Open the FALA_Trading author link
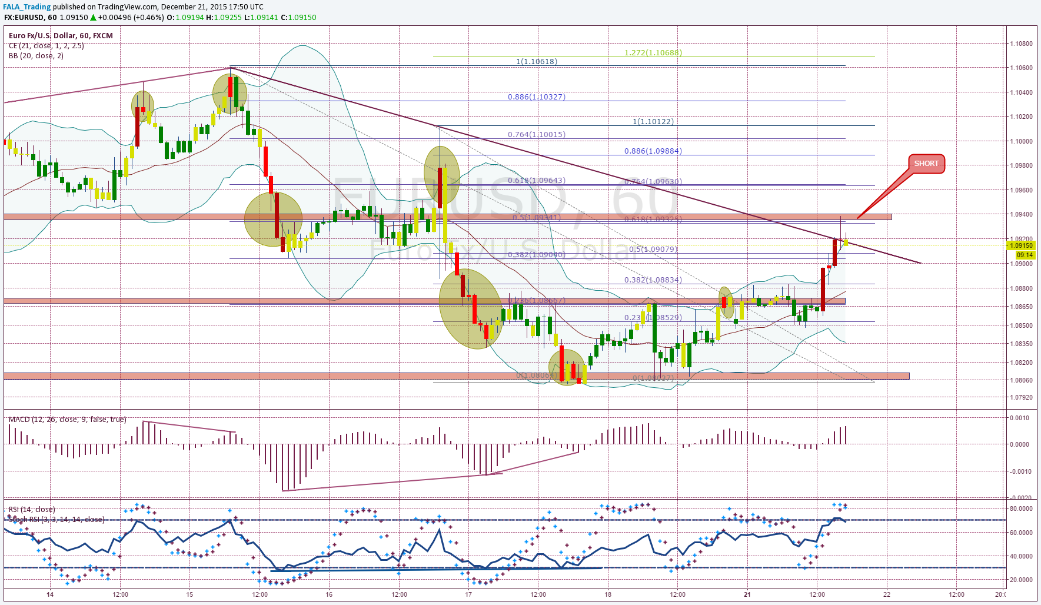The height and width of the screenshot is (605, 1041). click(27, 6)
